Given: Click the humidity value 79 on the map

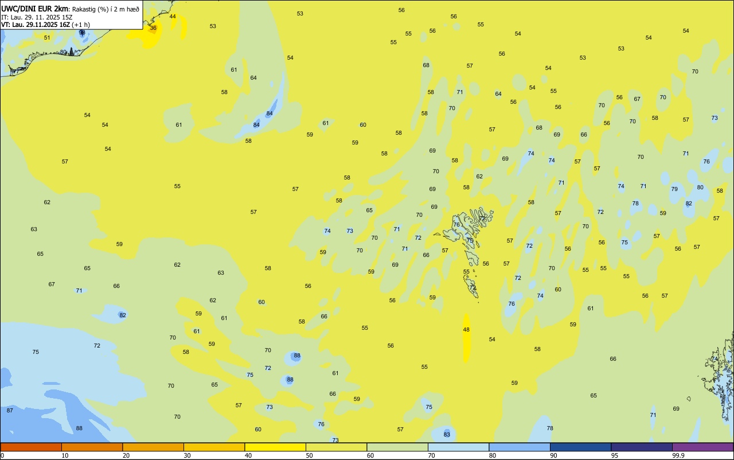Looking at the screenshot, I should coord(674,189).
